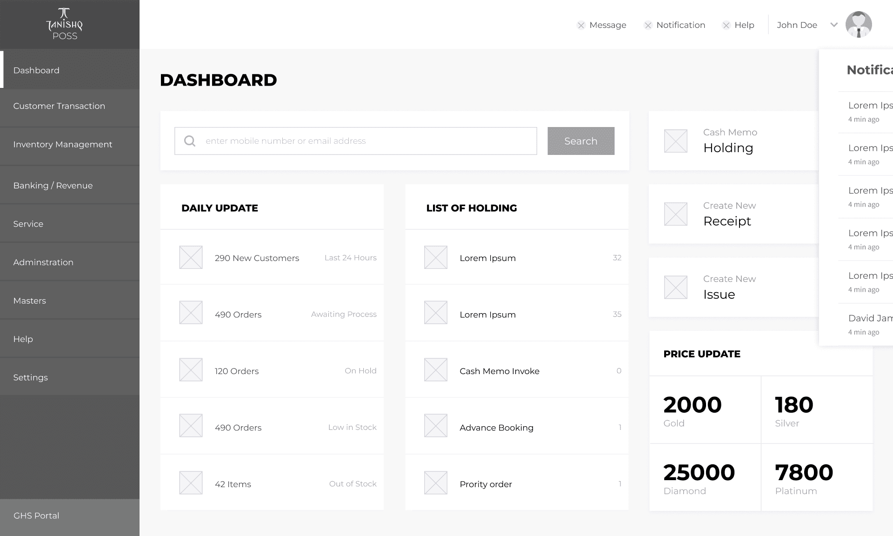
Task: Click icon beside 490 Orders Low in Stock
Action: pos(191,426)
